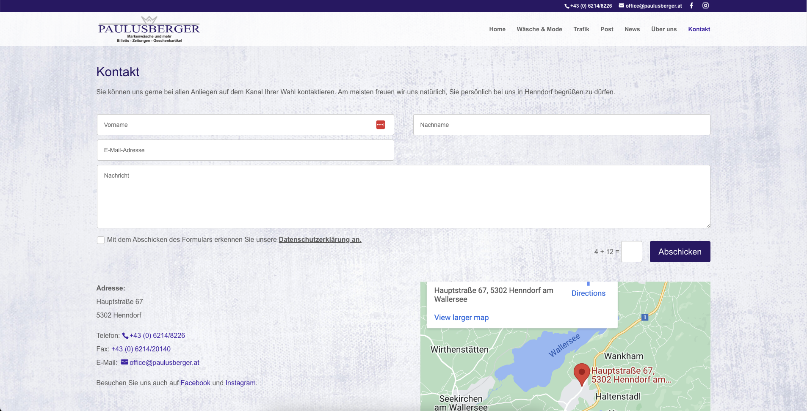
Task: Focus the Nachname input field
Action: [x=561, y=125]
